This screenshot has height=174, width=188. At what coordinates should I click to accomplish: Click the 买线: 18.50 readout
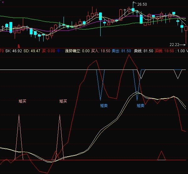pos(164,51)
